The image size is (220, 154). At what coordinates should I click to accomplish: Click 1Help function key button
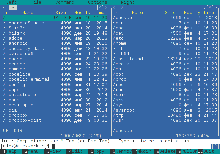(11, 151)
